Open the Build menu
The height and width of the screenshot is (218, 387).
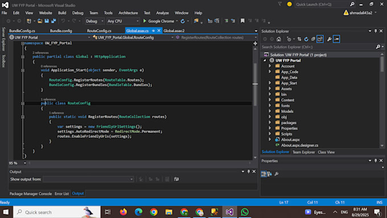tap(62, 13)
